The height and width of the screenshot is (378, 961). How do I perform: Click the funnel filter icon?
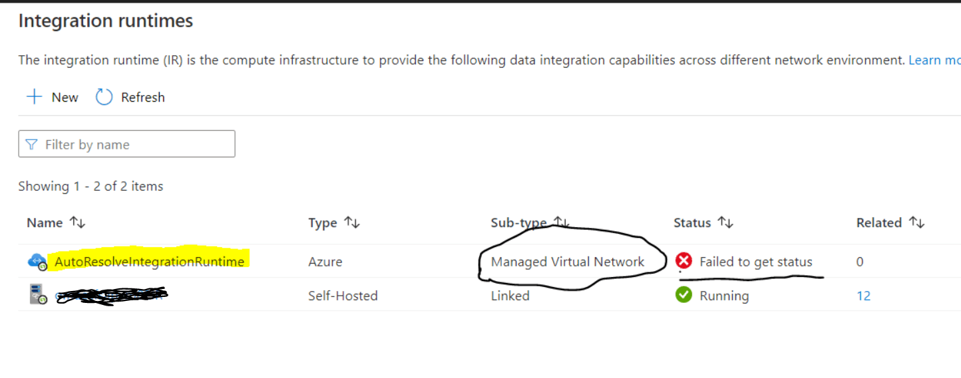point(31,145)
